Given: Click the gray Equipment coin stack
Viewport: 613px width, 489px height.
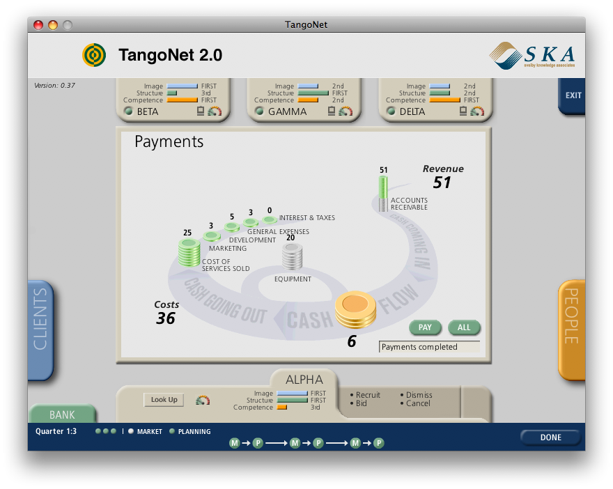Looking at the screenshot, I should coord(292,257).
